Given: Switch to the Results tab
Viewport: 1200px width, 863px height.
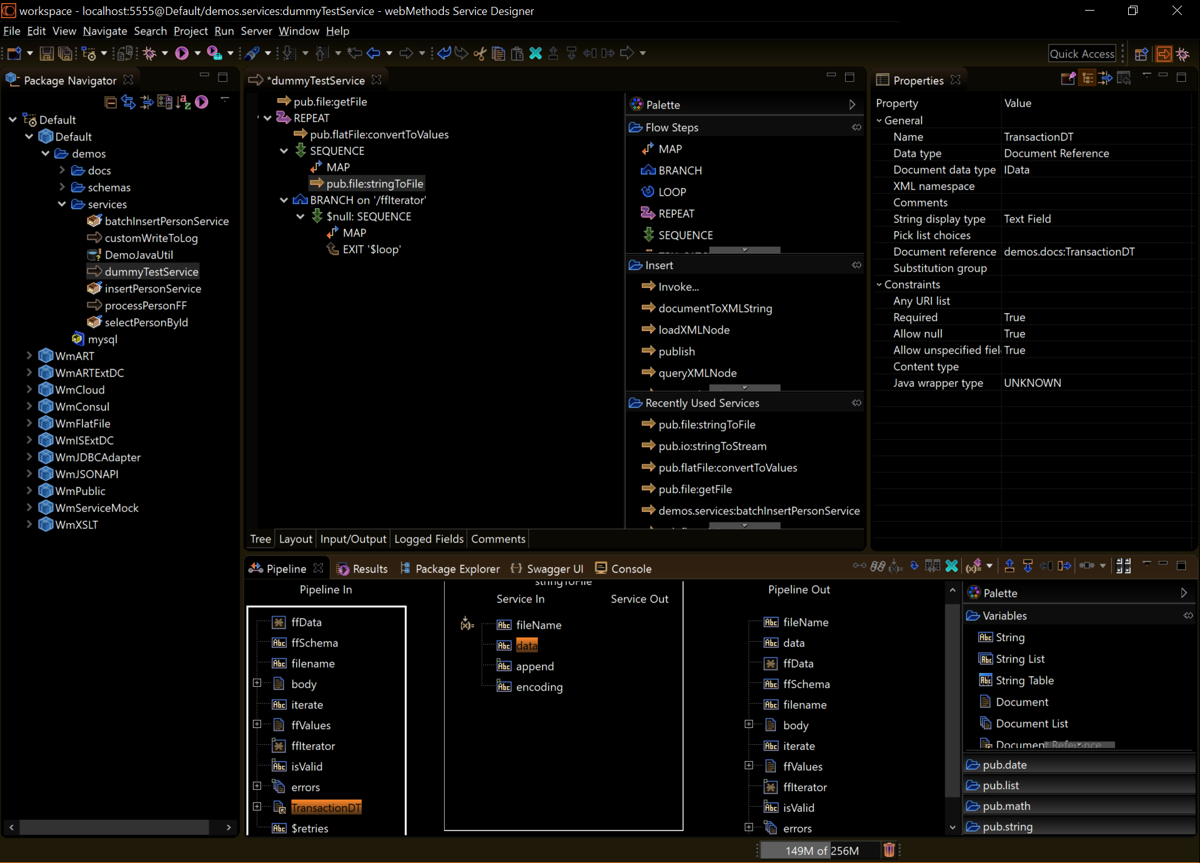Looking at the screenshot, I should pyautogui.click(x=369, y=568).
